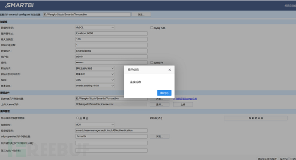Click the max connections field showing 100
This screenshot has width=296, height=160.
pos(111,39)
